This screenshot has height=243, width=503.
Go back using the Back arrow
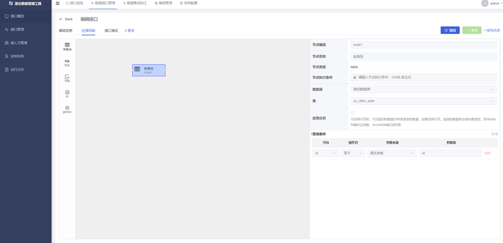pyautogui.click(x=66, y=19)
